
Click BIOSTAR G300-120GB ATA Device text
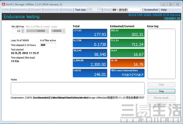pos(154,15)
